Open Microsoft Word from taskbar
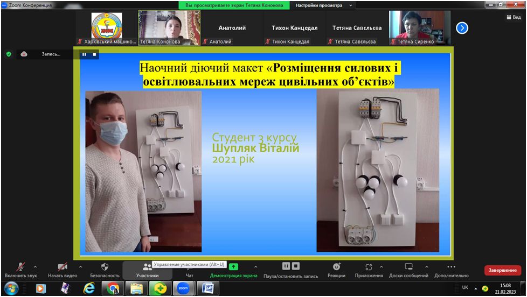527x297 pixels. click(207, 288)
